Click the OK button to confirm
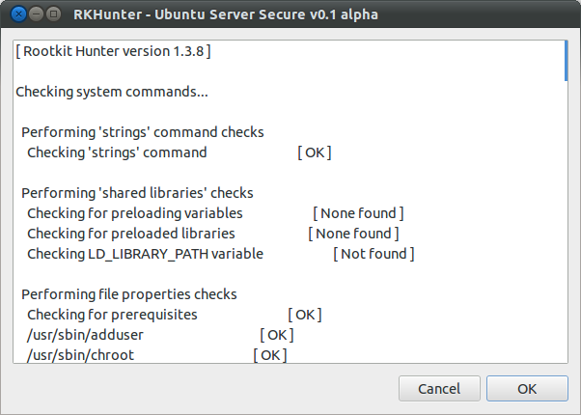 point(527,388)
